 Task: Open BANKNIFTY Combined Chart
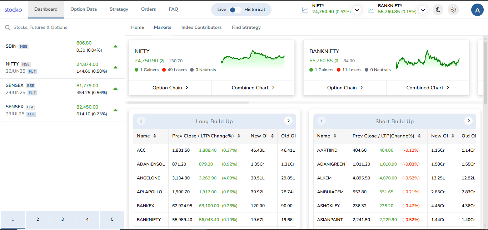coord(428,88)
